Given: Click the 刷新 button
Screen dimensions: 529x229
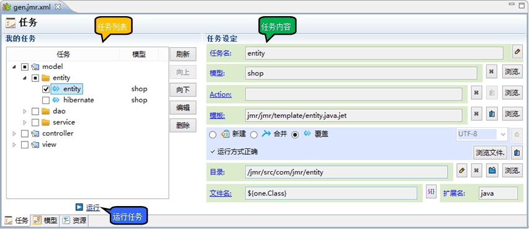Looking at the screenshot, I should [183, 54].
